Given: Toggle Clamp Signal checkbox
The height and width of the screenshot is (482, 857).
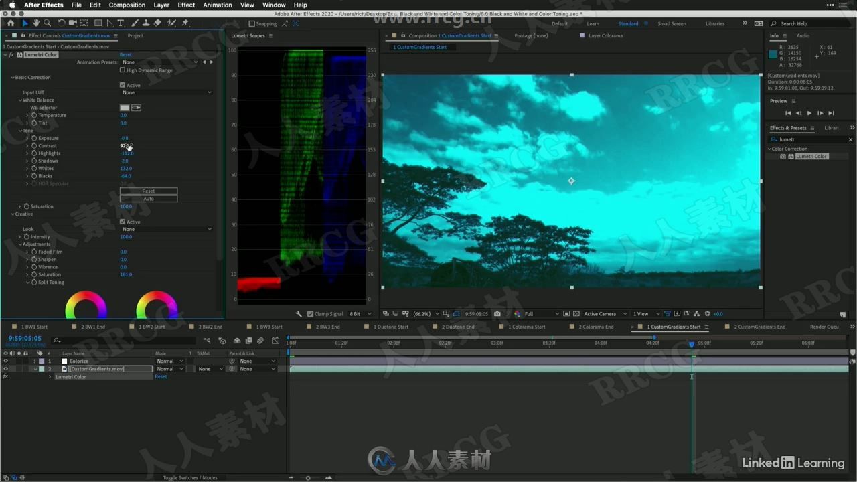Looking at the screenshot, I should [310, 314].
